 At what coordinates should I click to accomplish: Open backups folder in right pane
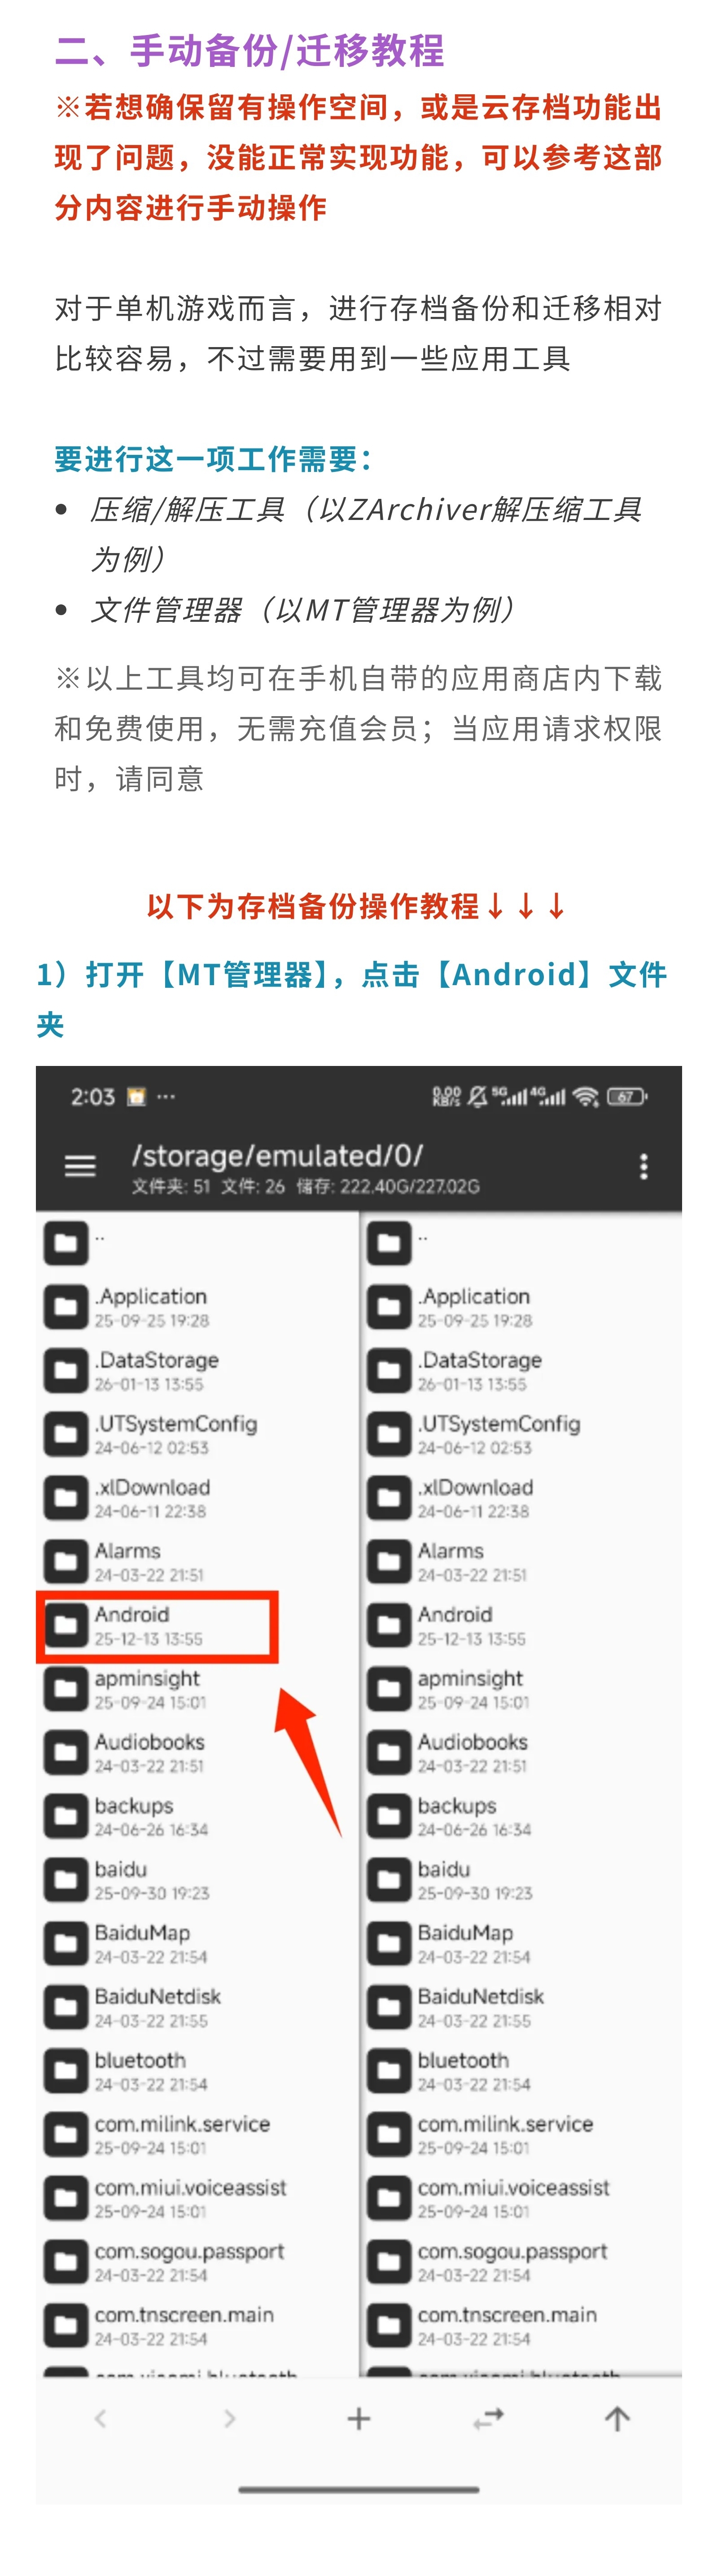[521, 1816]
